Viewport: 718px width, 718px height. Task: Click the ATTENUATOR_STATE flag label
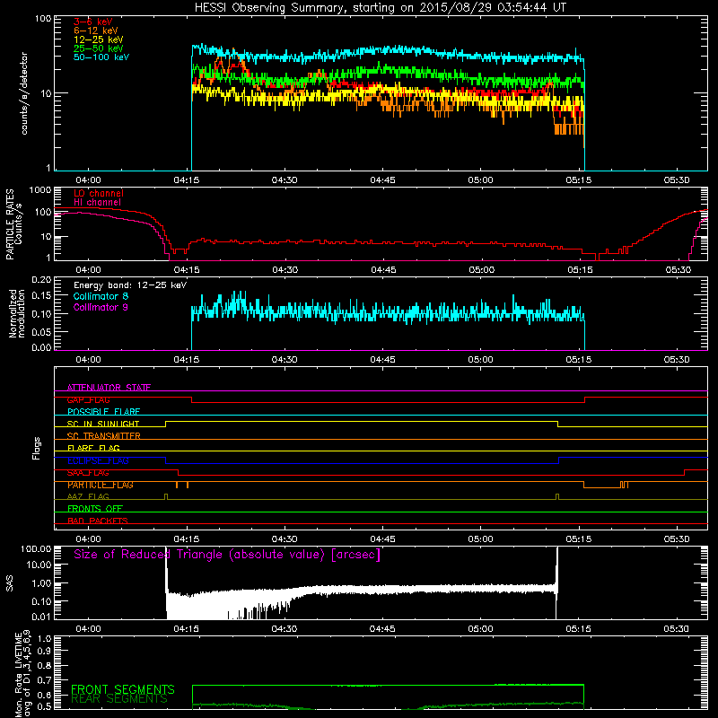(x=109, y=388)
